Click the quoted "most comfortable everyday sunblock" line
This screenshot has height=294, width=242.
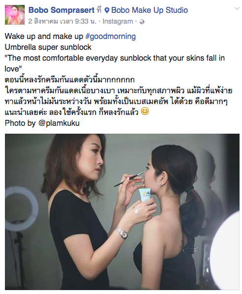coord(115,63)
